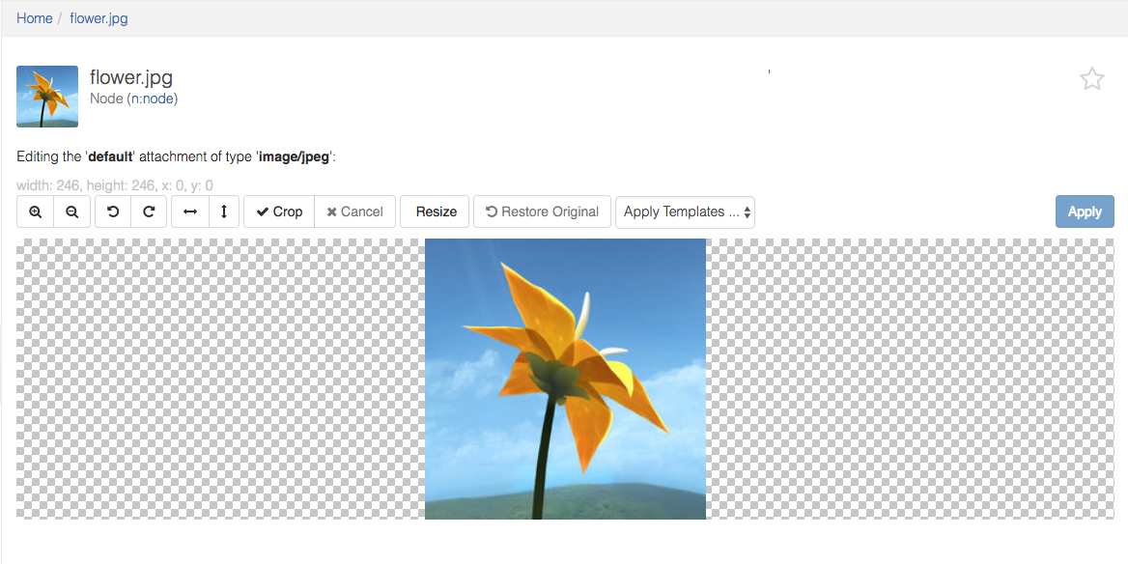The image size is (1128, 564).
Task: Open the Resize option
Action: [x=436, y=211]
